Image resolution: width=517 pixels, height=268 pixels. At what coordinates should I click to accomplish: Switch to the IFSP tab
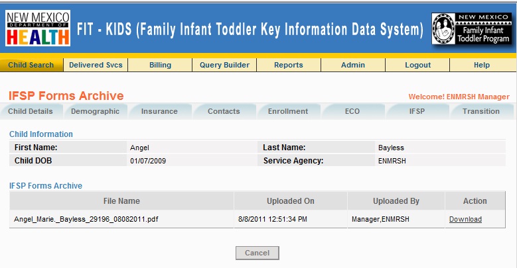pos(417,111)
